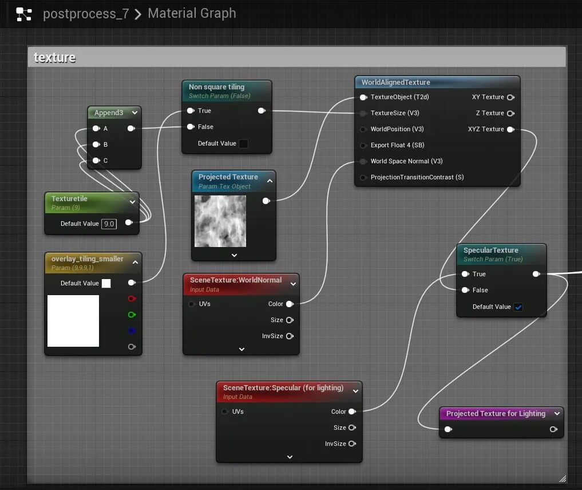This screenshot has width=582, height=490.
Task: Collapse the Projected Texture node preview
Action: [270, 181]
